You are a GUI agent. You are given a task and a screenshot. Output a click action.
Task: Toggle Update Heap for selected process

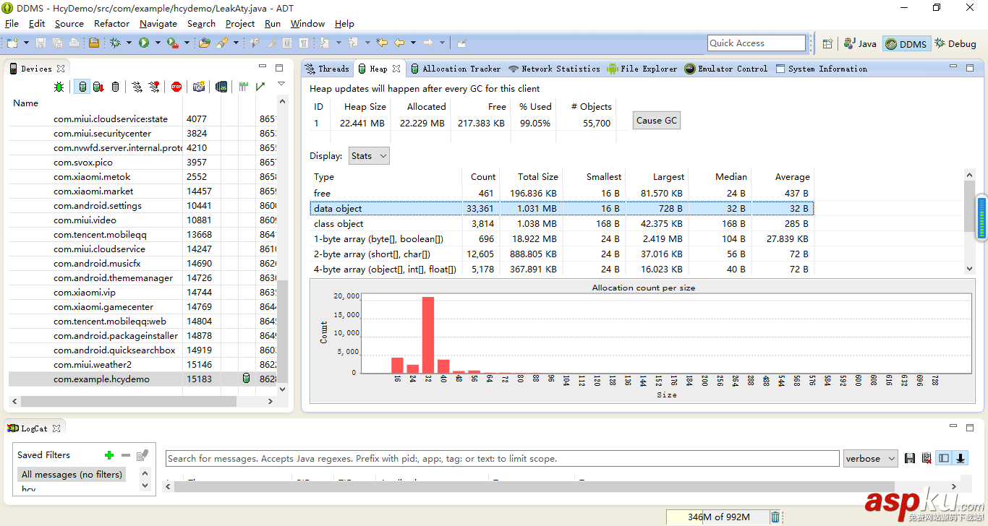point(82,87)
